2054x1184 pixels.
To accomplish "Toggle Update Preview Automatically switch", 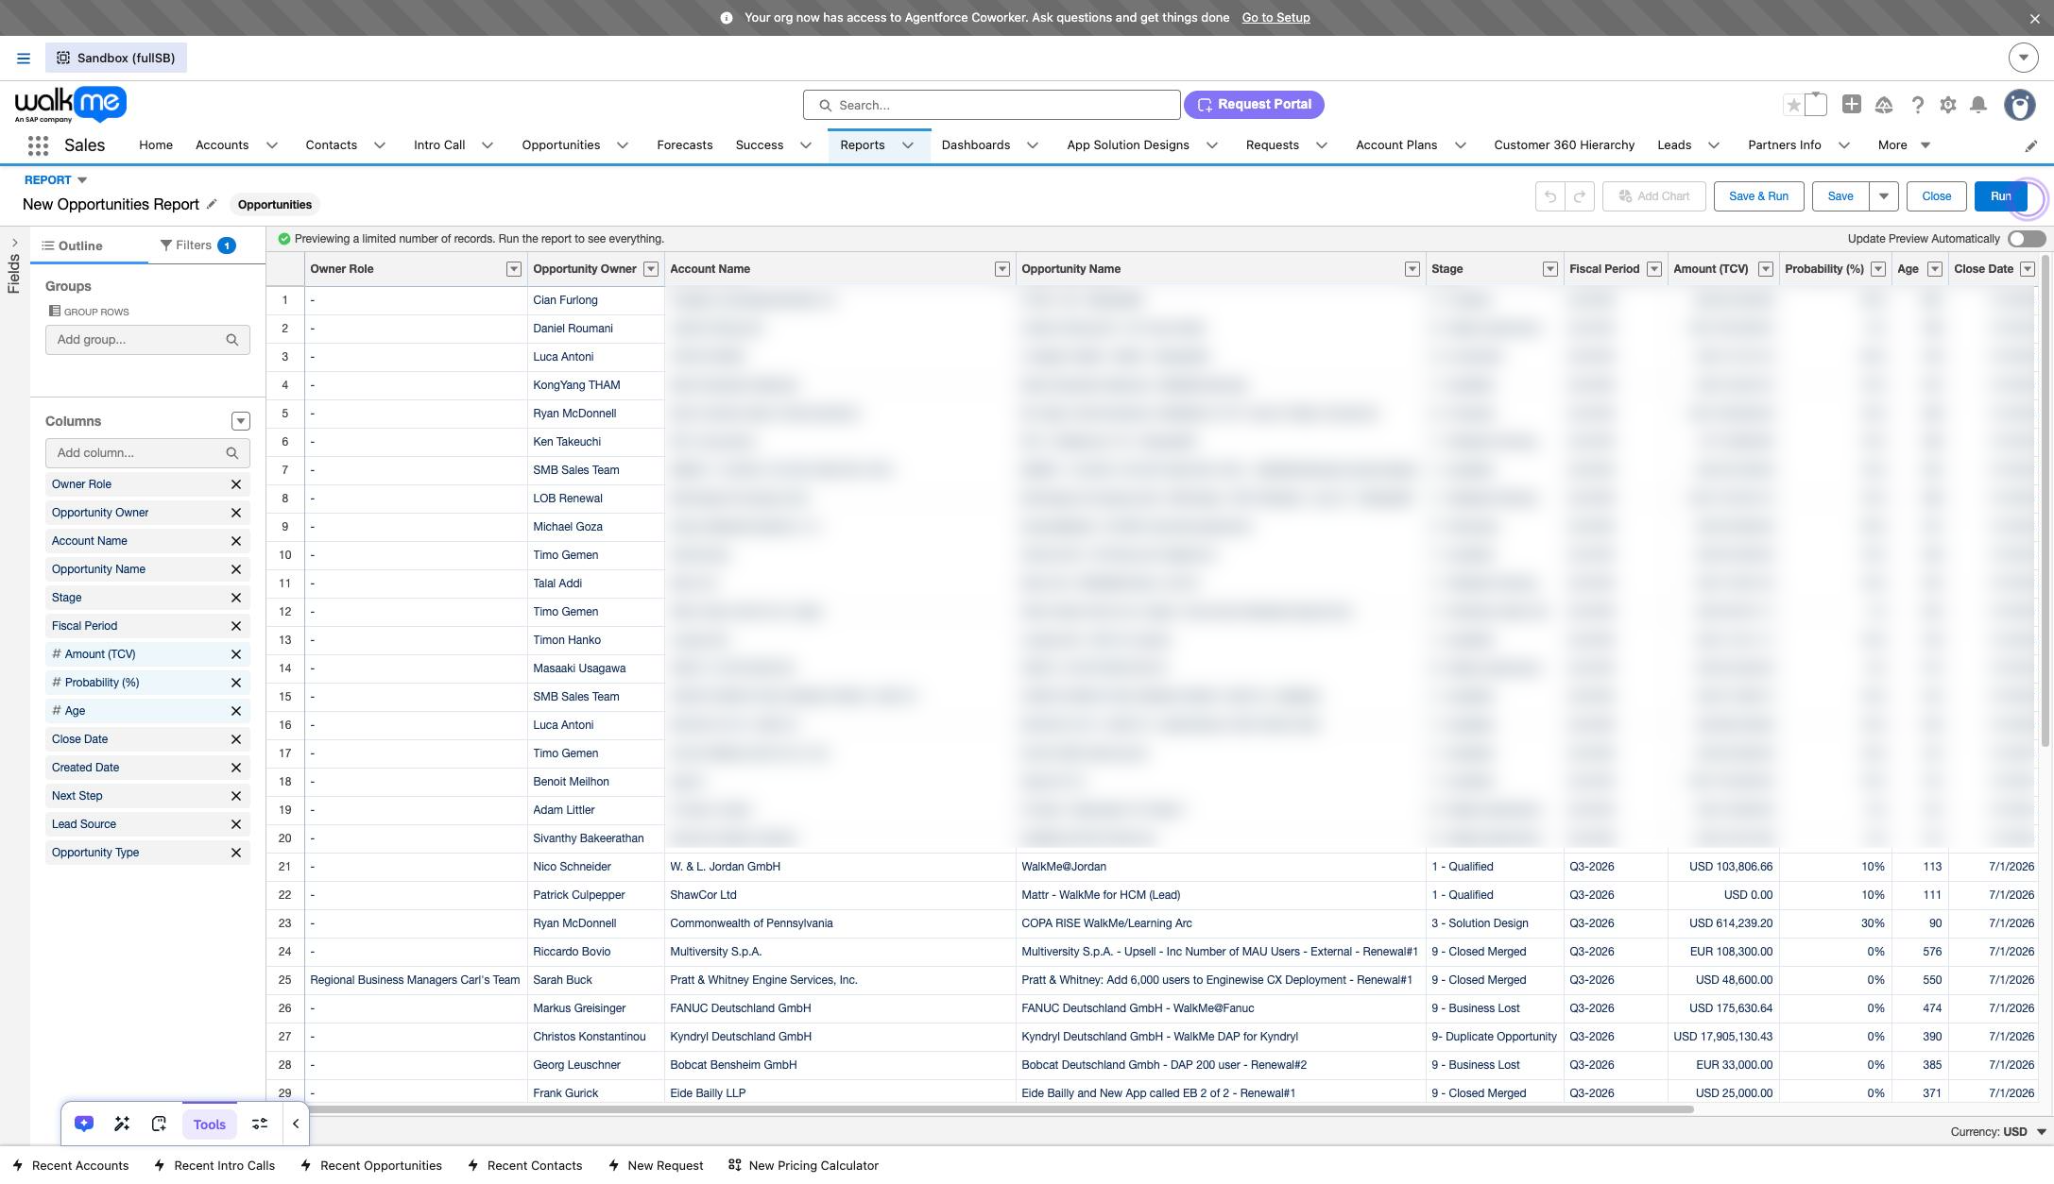I will coord(2027,239).
